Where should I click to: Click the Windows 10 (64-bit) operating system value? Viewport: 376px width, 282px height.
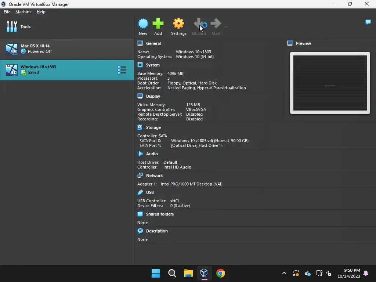click(195, 57)
